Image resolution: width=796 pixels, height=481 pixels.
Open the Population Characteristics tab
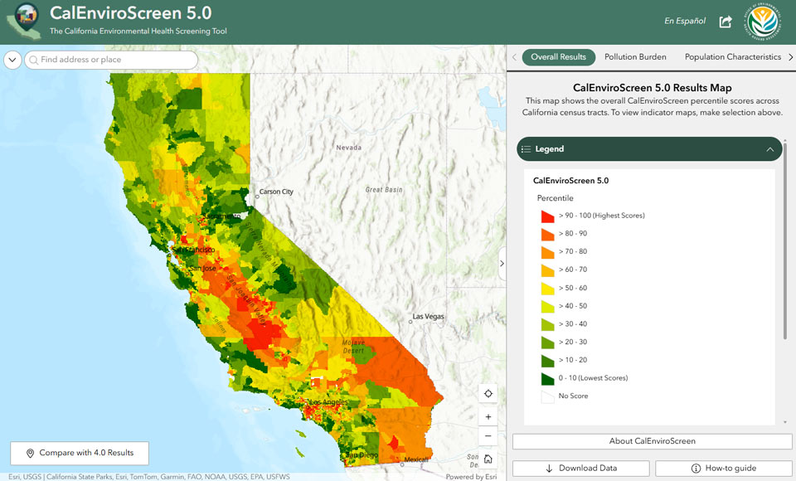point(732,57)
